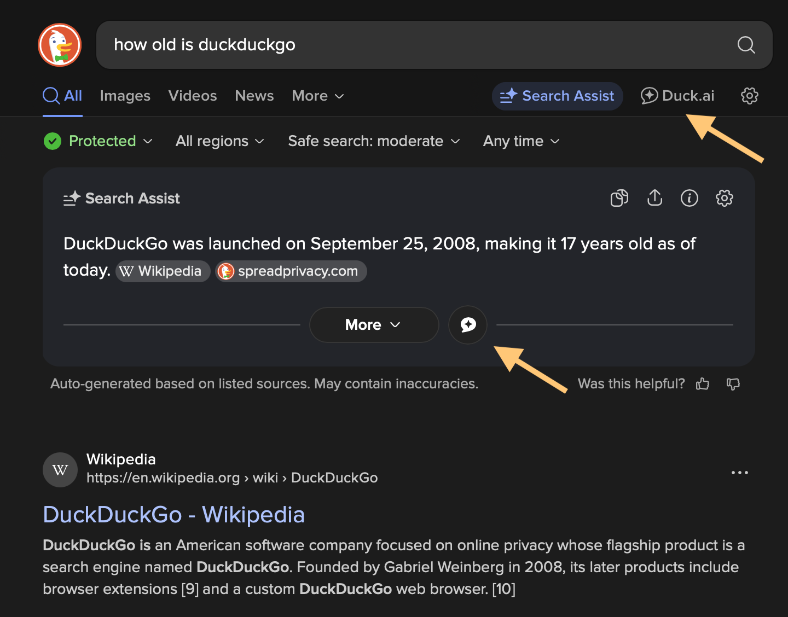Click the Wikipedia site name in result

tap(121, 459)
